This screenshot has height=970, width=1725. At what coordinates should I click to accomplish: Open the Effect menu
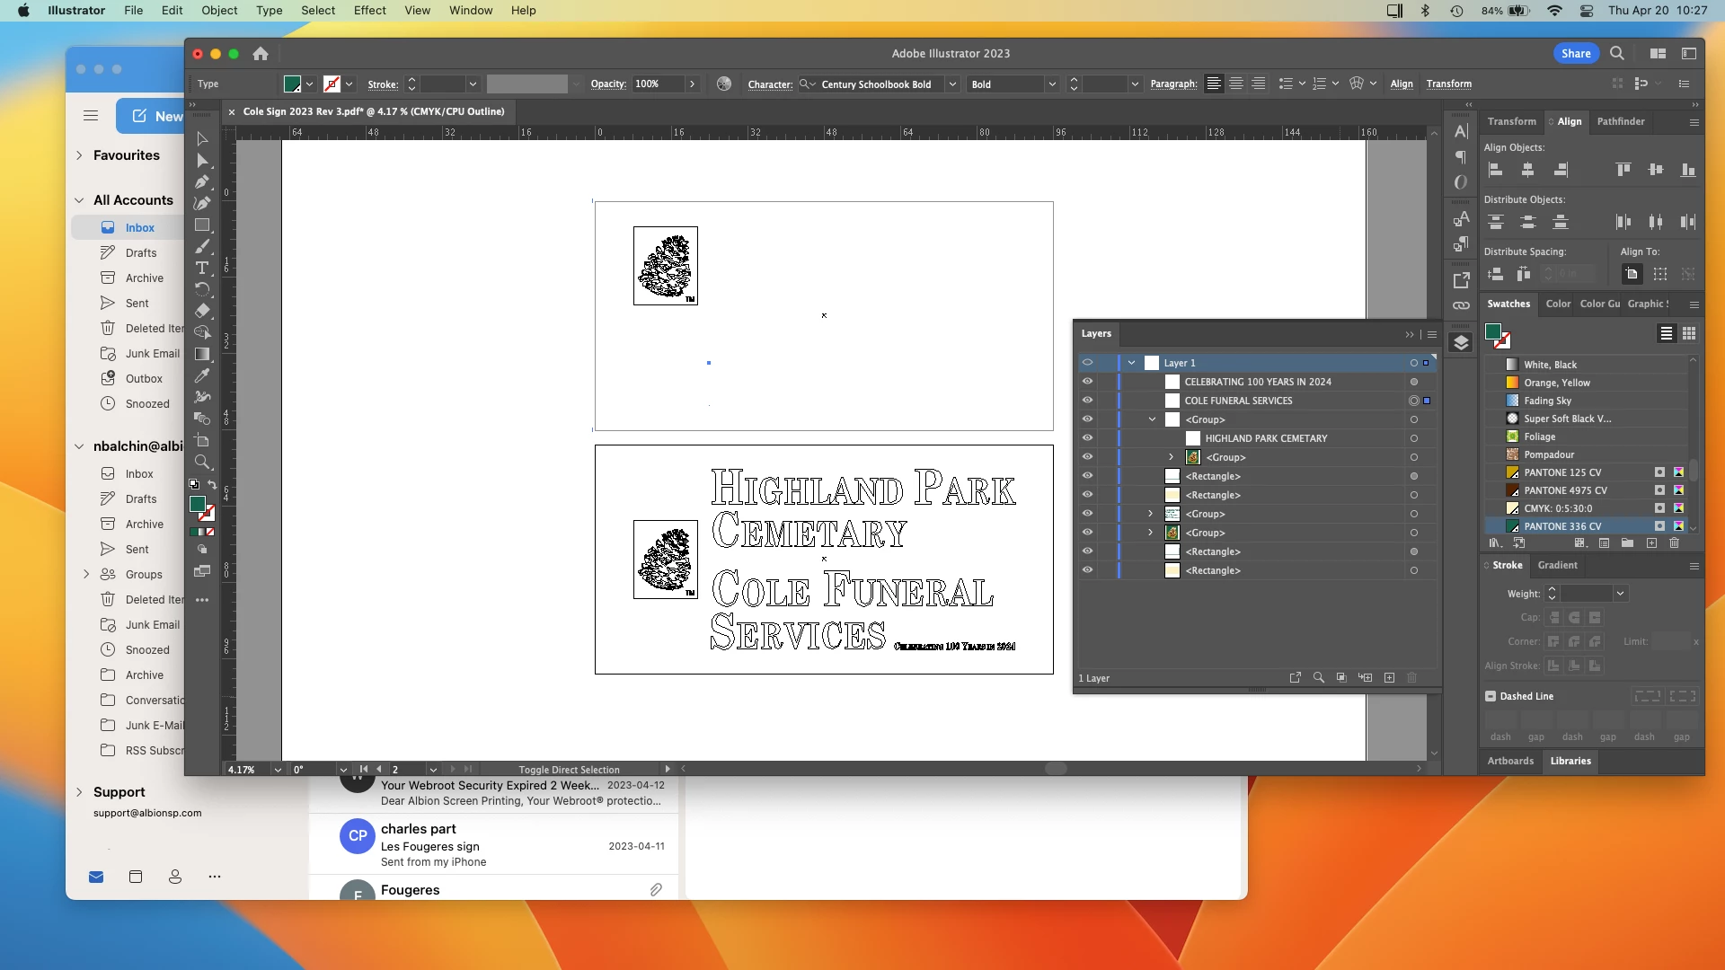click(x=369, y=11)
